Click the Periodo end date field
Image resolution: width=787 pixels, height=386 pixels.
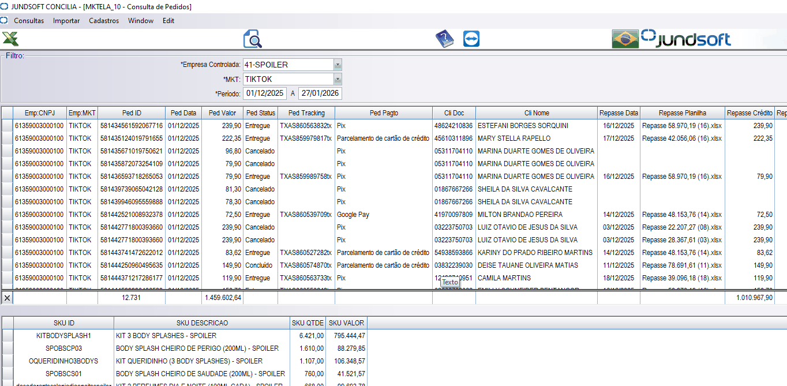click(320, 93)
